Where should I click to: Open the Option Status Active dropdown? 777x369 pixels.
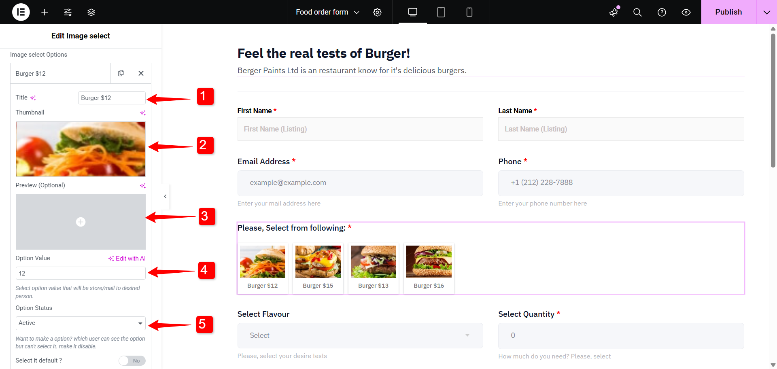click(x=81, y=323)
